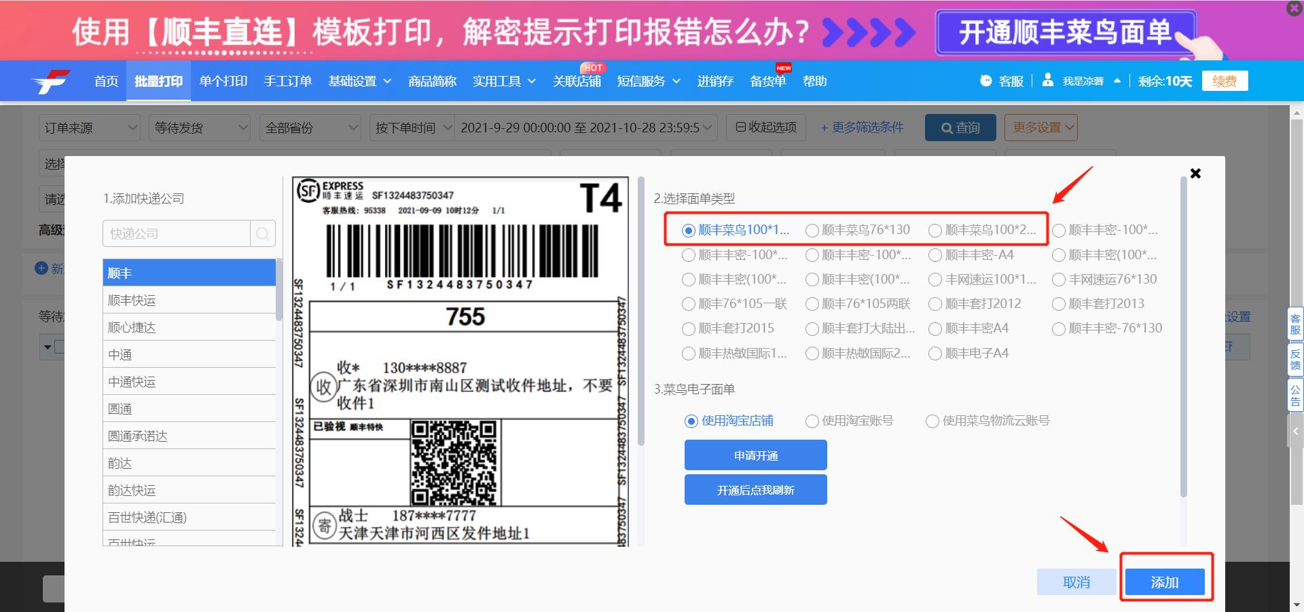This screenshot has height=612, width=1304.
Task: Open the side 公告 floating tab
Action: 1295,395
